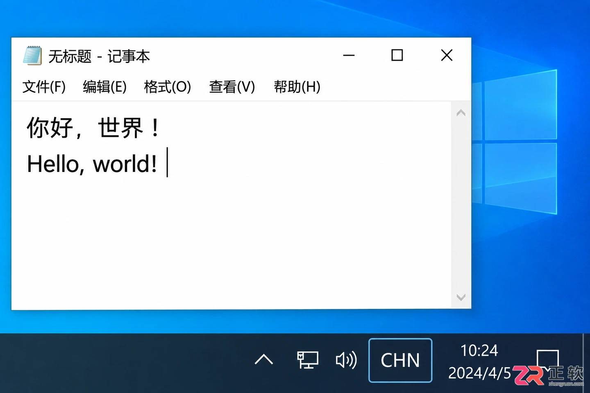Open the 帮助(H) menu
This screenshot has width=590, height=393.
click(x=297, y=87)
